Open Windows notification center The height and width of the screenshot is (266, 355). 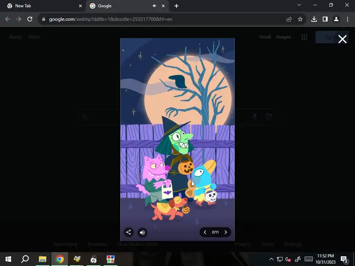coord(344,259)
